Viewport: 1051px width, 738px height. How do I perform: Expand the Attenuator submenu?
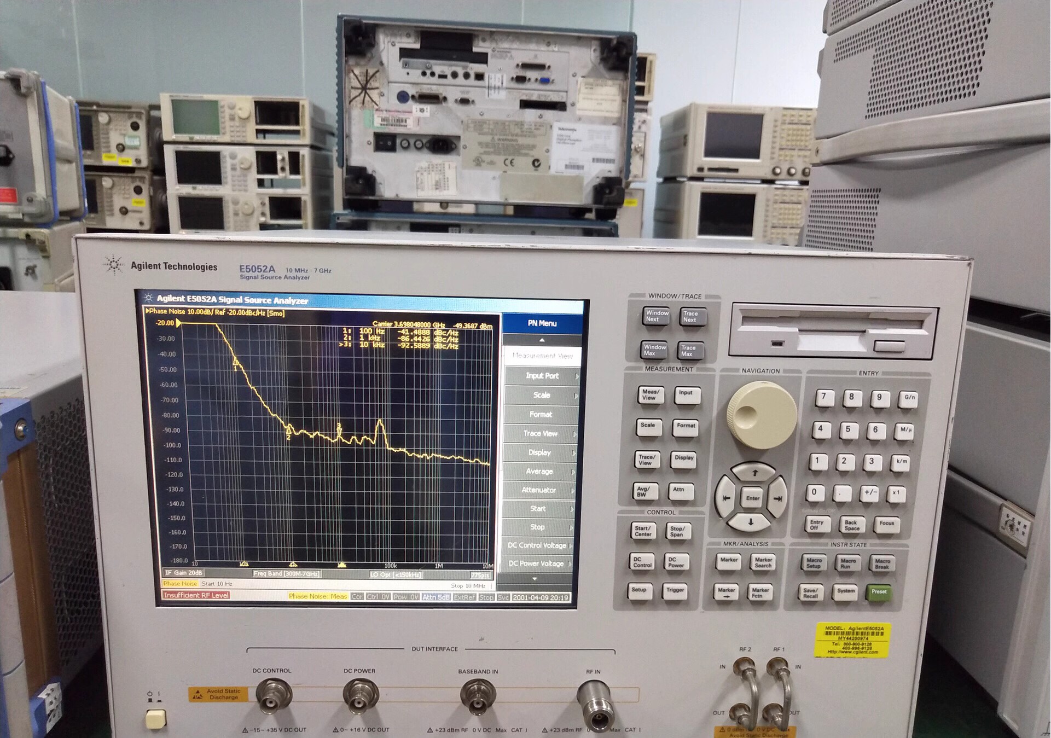click(x=539, y=490)
